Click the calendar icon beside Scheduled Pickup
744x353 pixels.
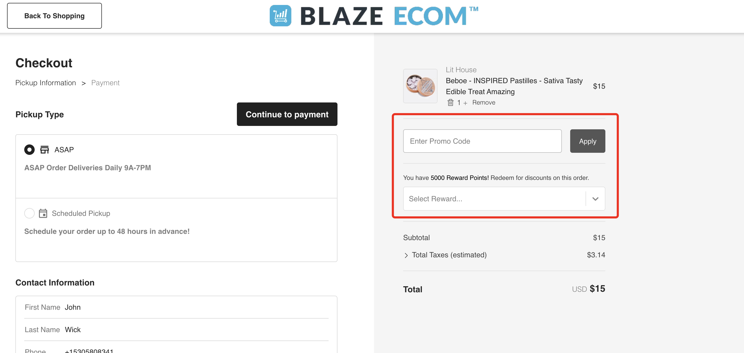pos(43,213)
